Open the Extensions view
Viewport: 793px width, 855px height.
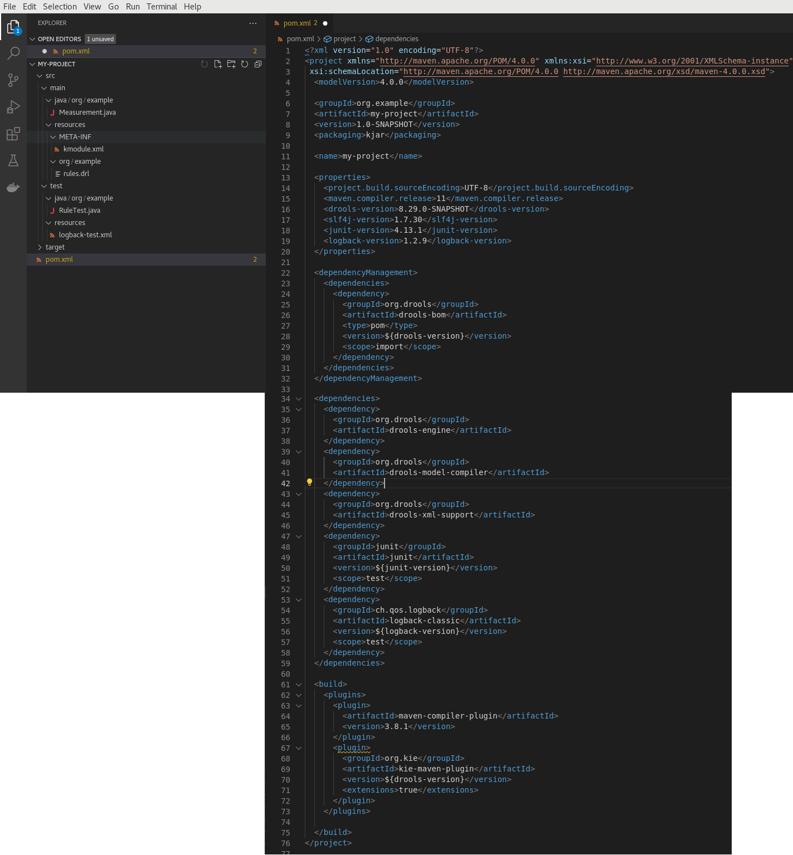point(13,134)
